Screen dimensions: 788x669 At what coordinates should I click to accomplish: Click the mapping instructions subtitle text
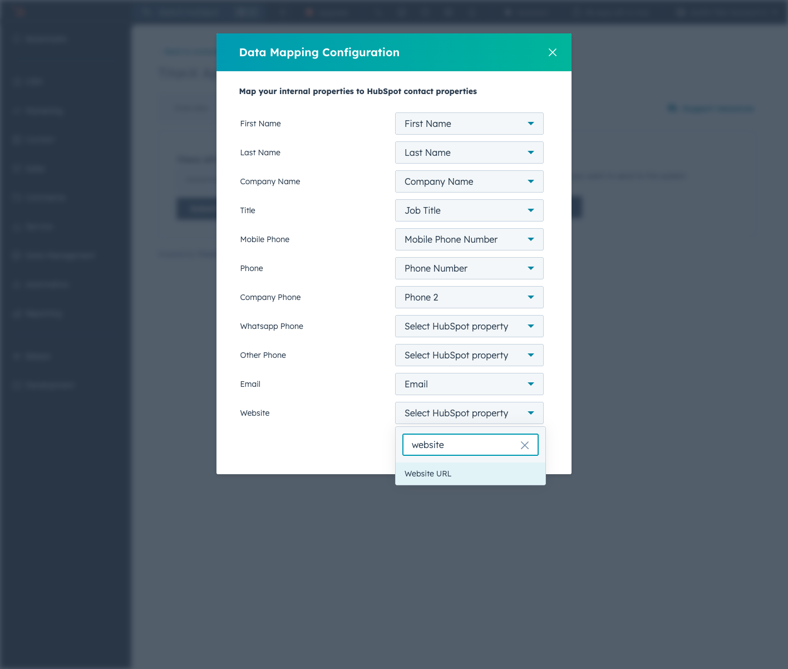358,91
